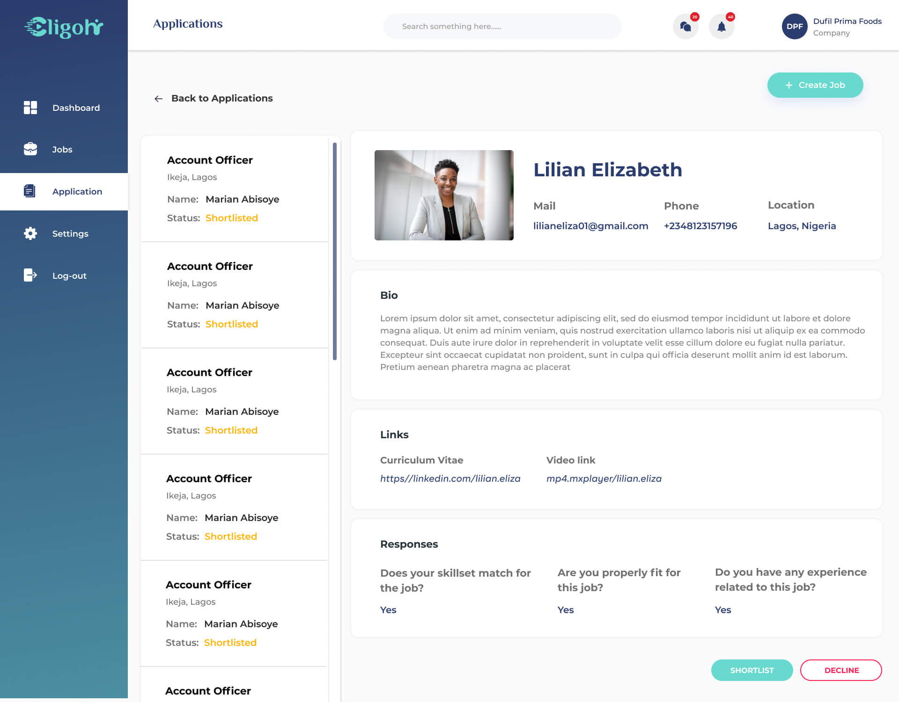This screenshot has width=899, height=702.
Task: Click the Lagos, Nigeria location value
Action: 802,226
